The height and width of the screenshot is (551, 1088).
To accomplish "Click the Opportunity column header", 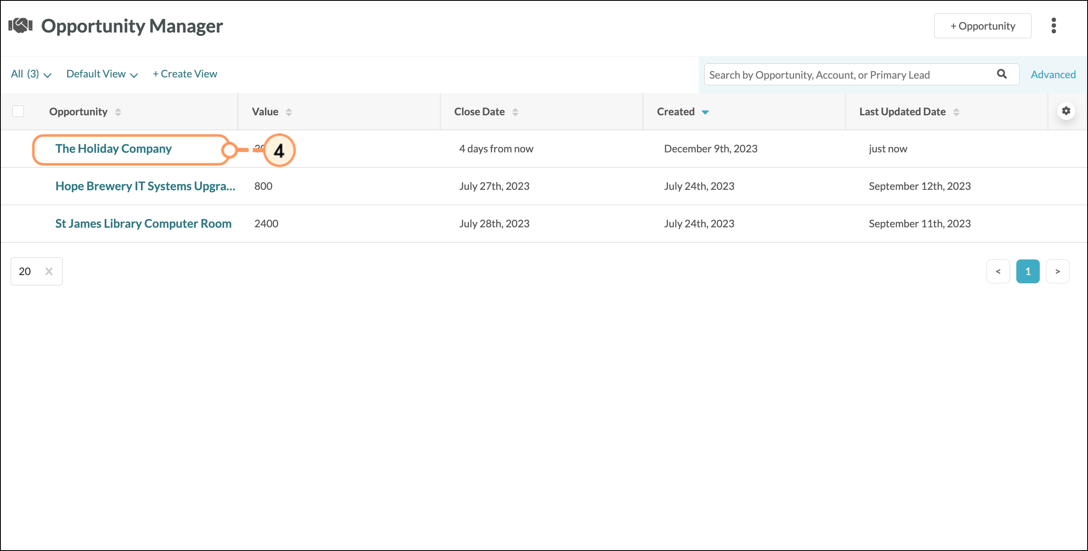I will pos(79,112).
